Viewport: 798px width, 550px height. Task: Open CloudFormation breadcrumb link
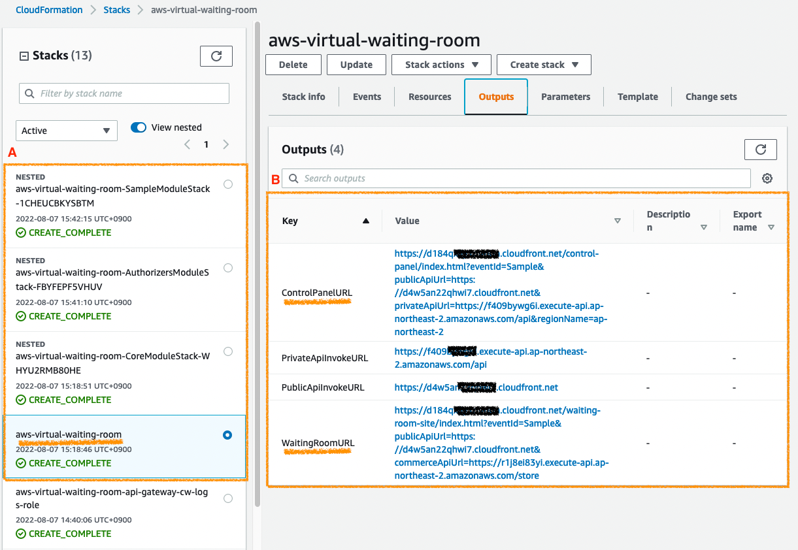coord(49,10)
